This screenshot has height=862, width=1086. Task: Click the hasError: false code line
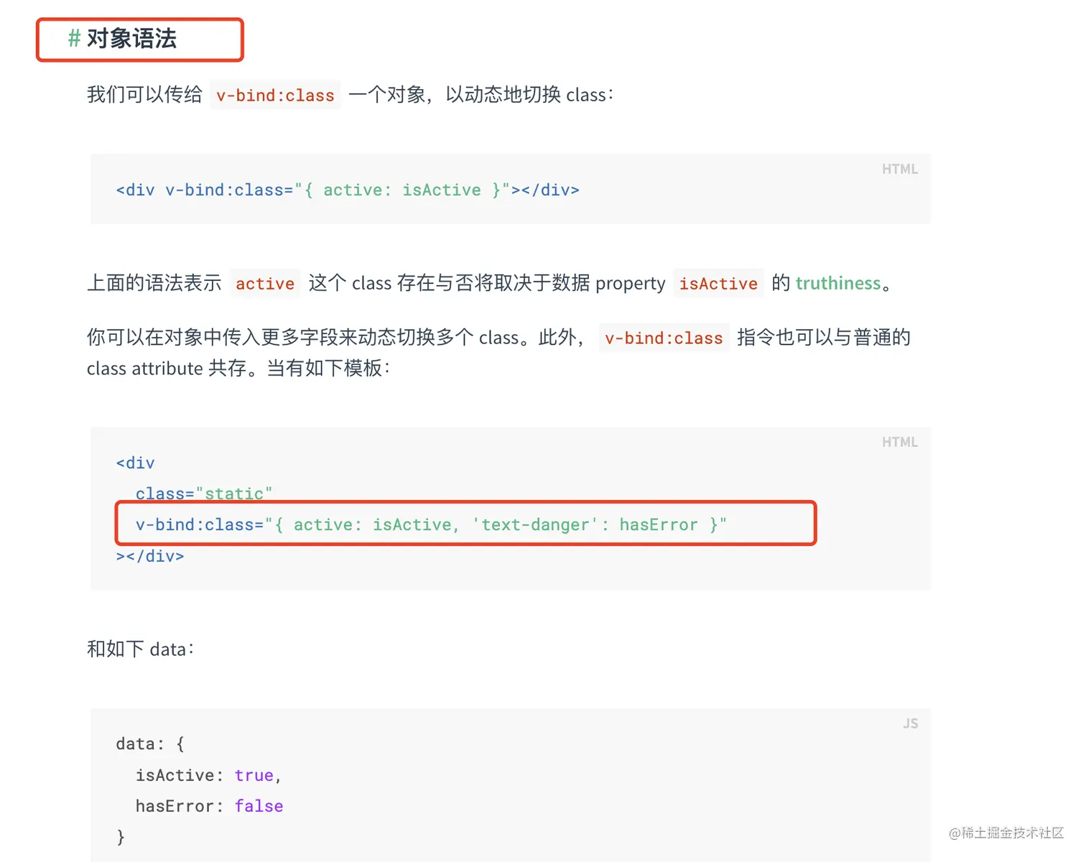point(209,807)
